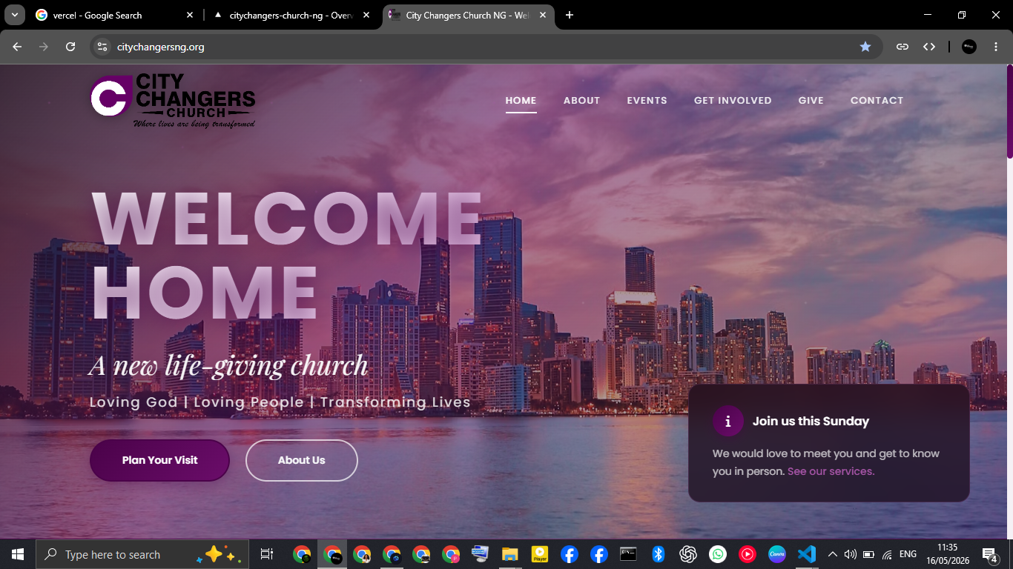Click the A new life-giving church tagline

coord(228,365)
